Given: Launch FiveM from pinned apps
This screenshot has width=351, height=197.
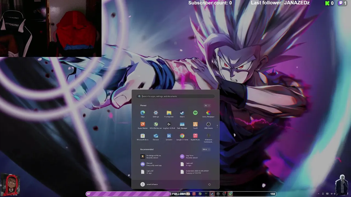Looking at the screenshot, I should [x=195, y=125].
